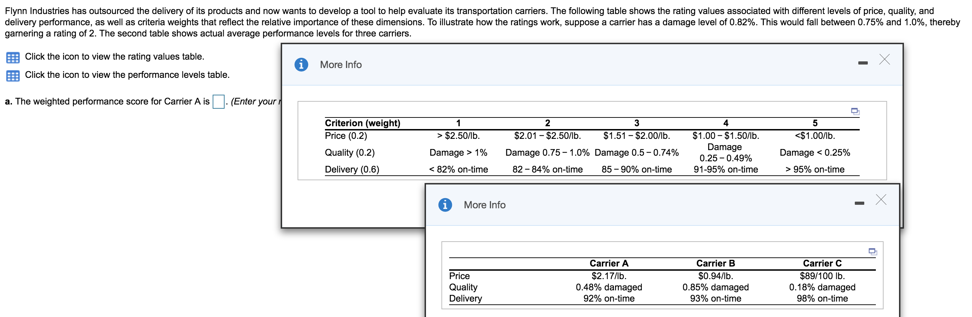This screenshot has width=972, height=317.
Task: Click the '98% on-time' value for Carrier C
Action: 822,298
